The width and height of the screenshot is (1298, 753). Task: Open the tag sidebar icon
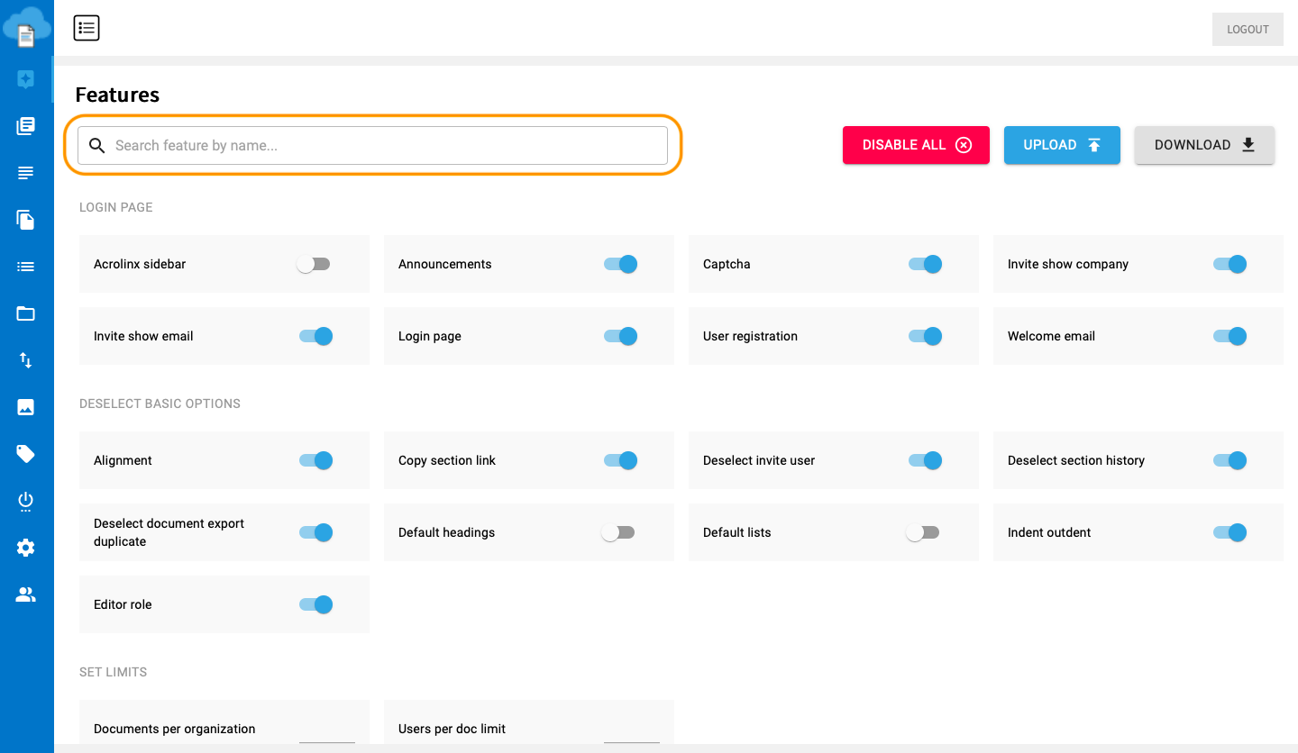[26, 454]
